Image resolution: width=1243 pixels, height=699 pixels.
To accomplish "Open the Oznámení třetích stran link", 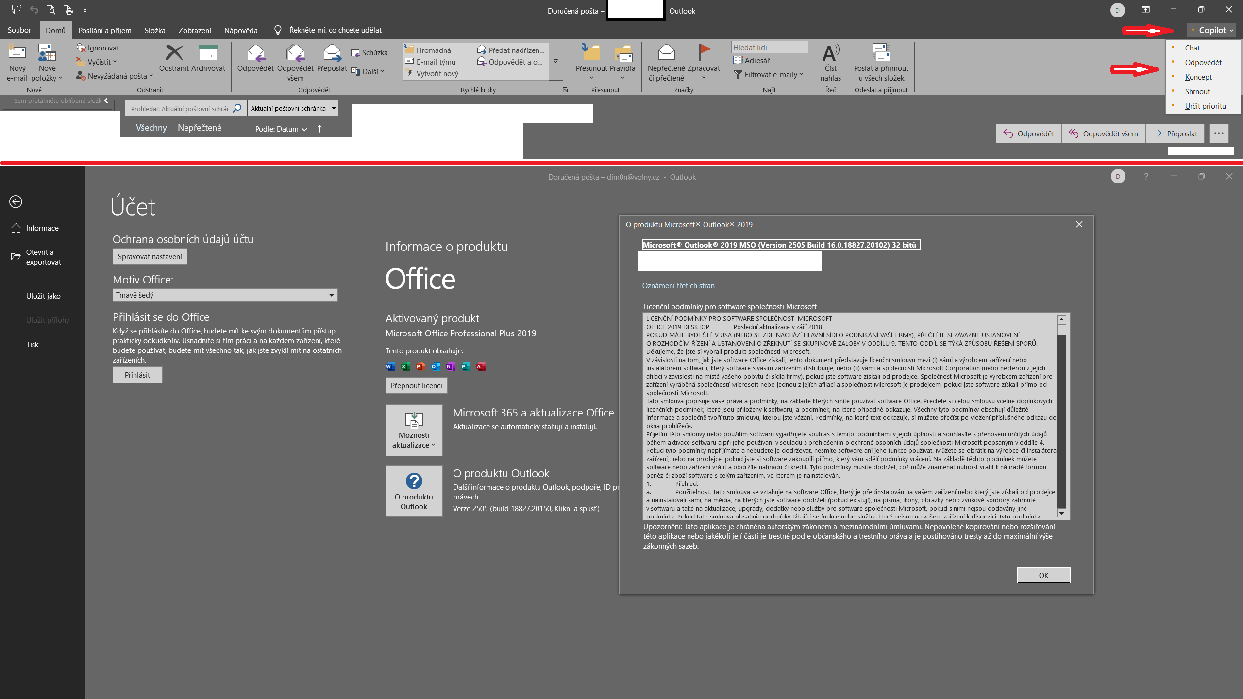I will point(678,285).
